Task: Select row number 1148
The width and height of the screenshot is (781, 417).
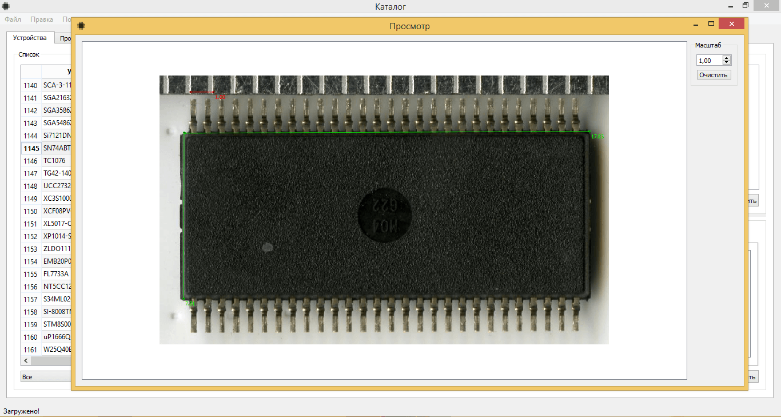Action: (x=31, y=186)
